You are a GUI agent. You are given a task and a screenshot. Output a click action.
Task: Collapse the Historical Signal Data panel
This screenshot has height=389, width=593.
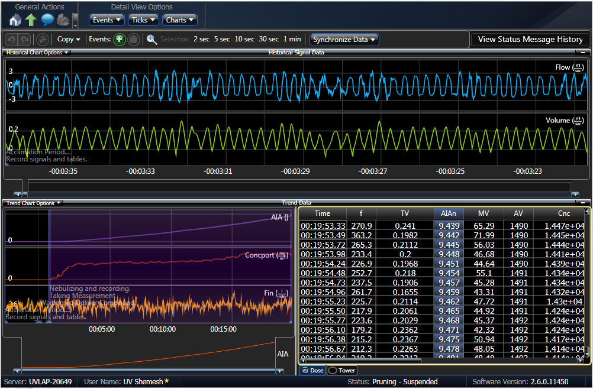(584, 53)
